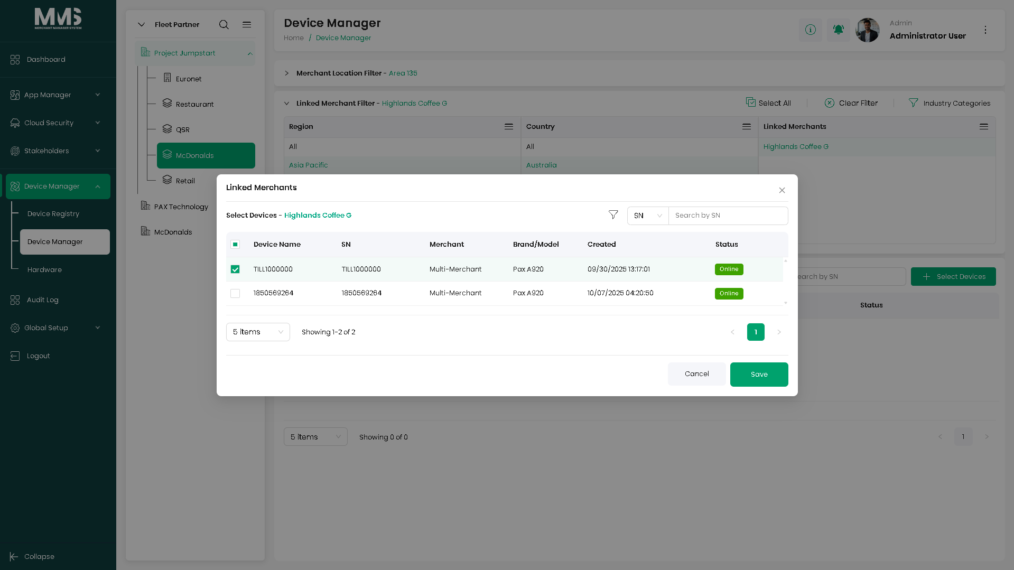Toggle the select-all devices header checkbox
This screenshot has width=1014, height=570.
235,244
